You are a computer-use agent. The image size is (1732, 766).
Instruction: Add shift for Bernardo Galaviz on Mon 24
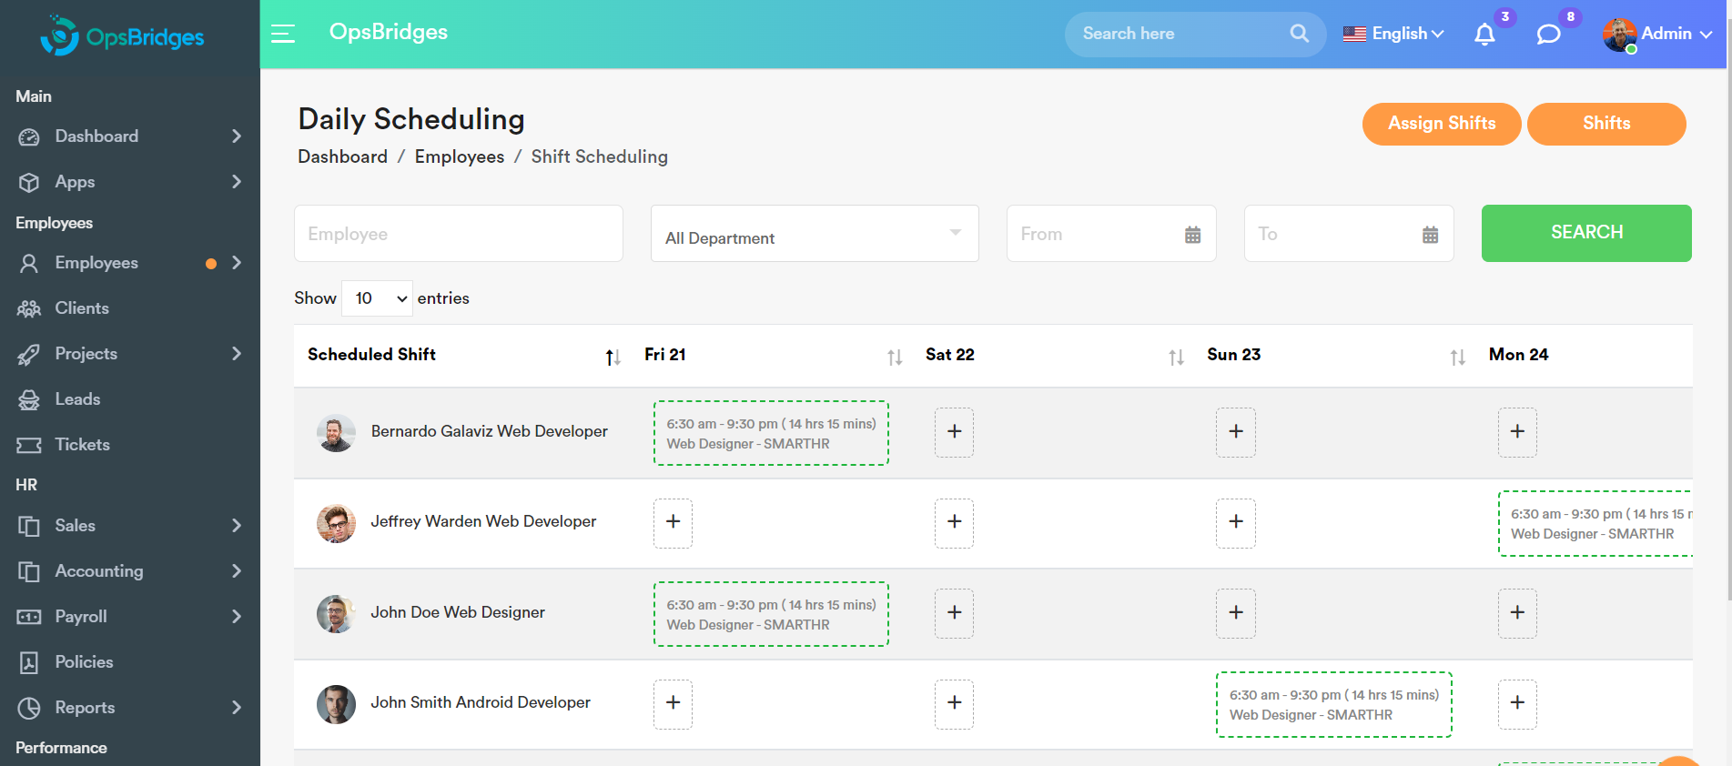pos(1517,432)
